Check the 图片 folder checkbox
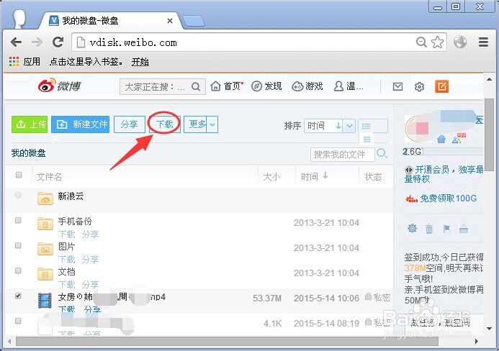The image size is (499, 351). click(18, 245)
